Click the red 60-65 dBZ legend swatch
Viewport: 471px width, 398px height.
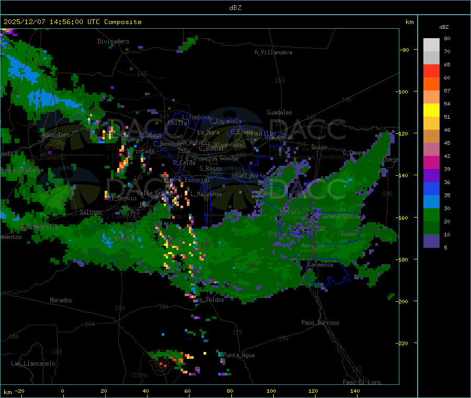pos(431,71)
